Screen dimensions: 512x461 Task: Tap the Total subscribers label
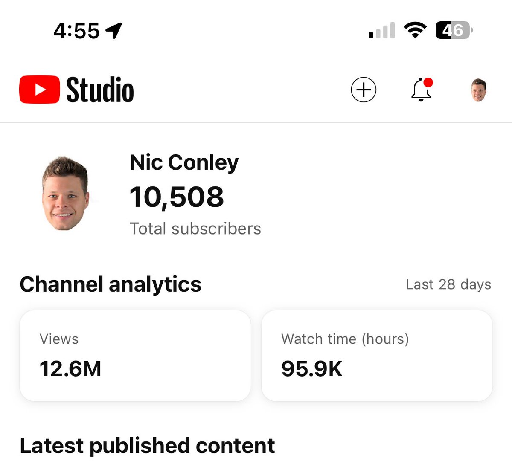tap(195, 229)
